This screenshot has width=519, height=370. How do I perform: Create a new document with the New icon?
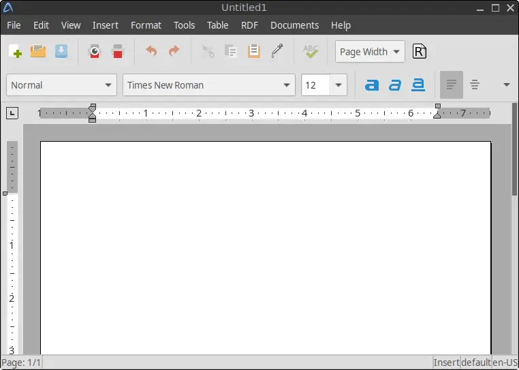(x=15, y=51)
